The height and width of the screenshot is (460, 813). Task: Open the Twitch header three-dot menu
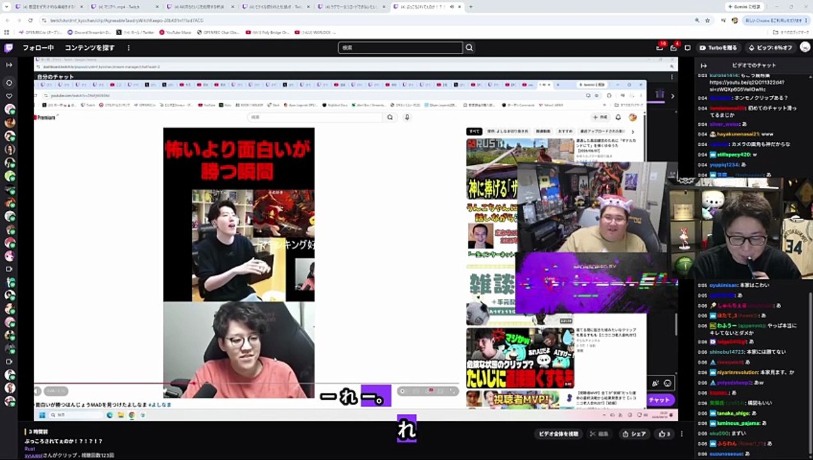tap(128, 48)
